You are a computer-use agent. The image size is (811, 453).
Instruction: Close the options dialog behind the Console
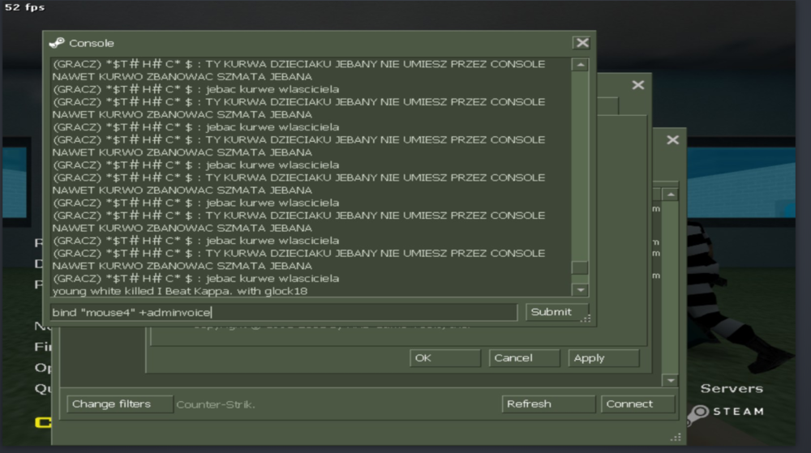coord(637,85)
